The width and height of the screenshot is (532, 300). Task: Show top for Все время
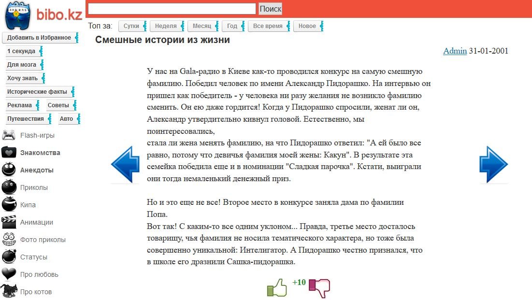(x=268, y=26)
